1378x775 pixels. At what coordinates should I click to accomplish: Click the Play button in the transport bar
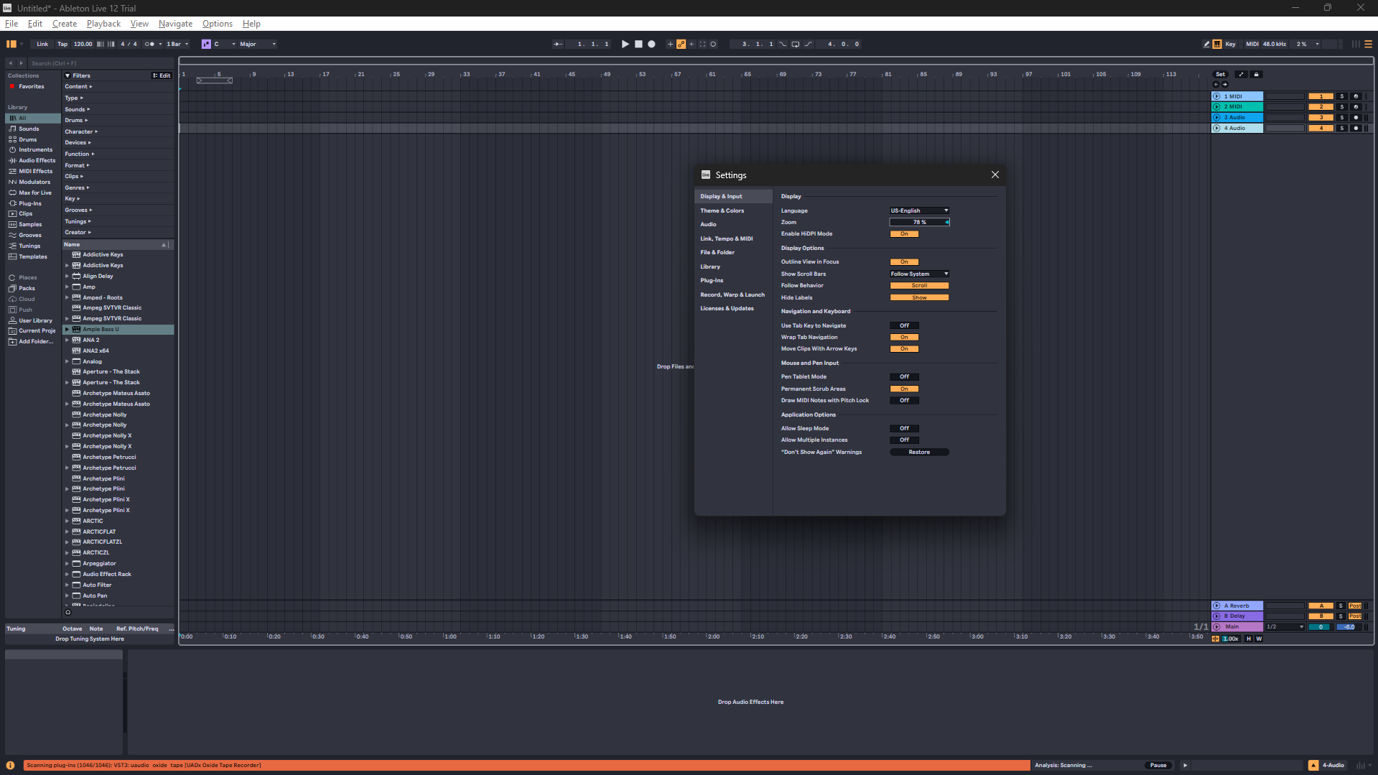point(625,44)
